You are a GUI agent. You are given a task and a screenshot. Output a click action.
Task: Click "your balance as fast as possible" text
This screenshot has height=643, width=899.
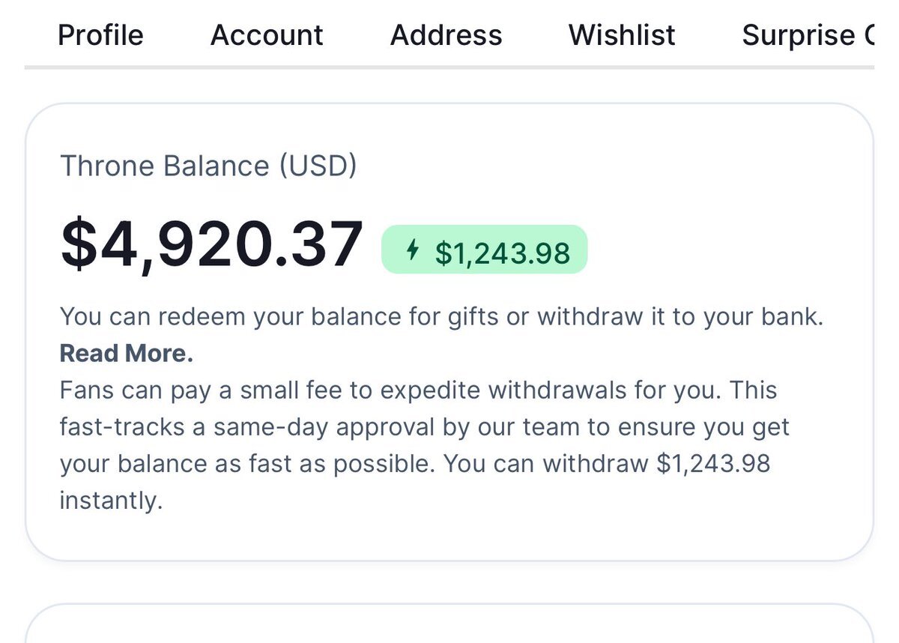click(x=247, y=463)
